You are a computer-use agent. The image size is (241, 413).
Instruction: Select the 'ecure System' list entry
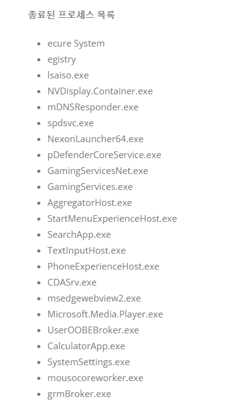76,44
